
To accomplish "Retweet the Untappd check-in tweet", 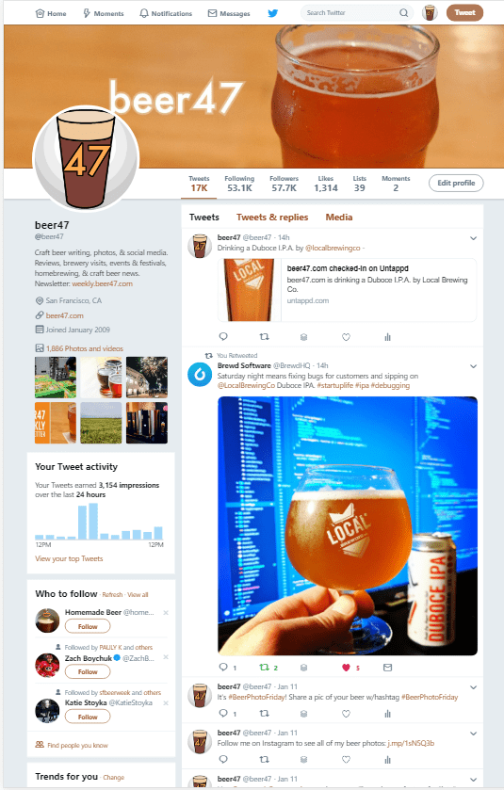I will [264, 336].
